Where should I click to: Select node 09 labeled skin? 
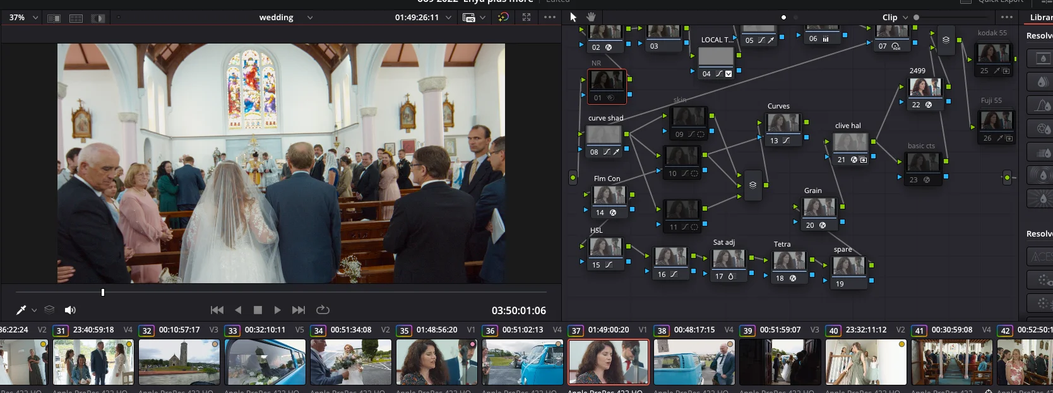pos(688,123)
